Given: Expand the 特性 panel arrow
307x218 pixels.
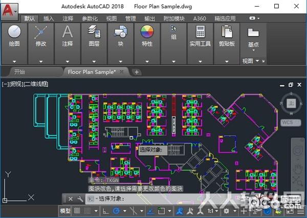Looking at the screenshot, I should pos(147,62).
